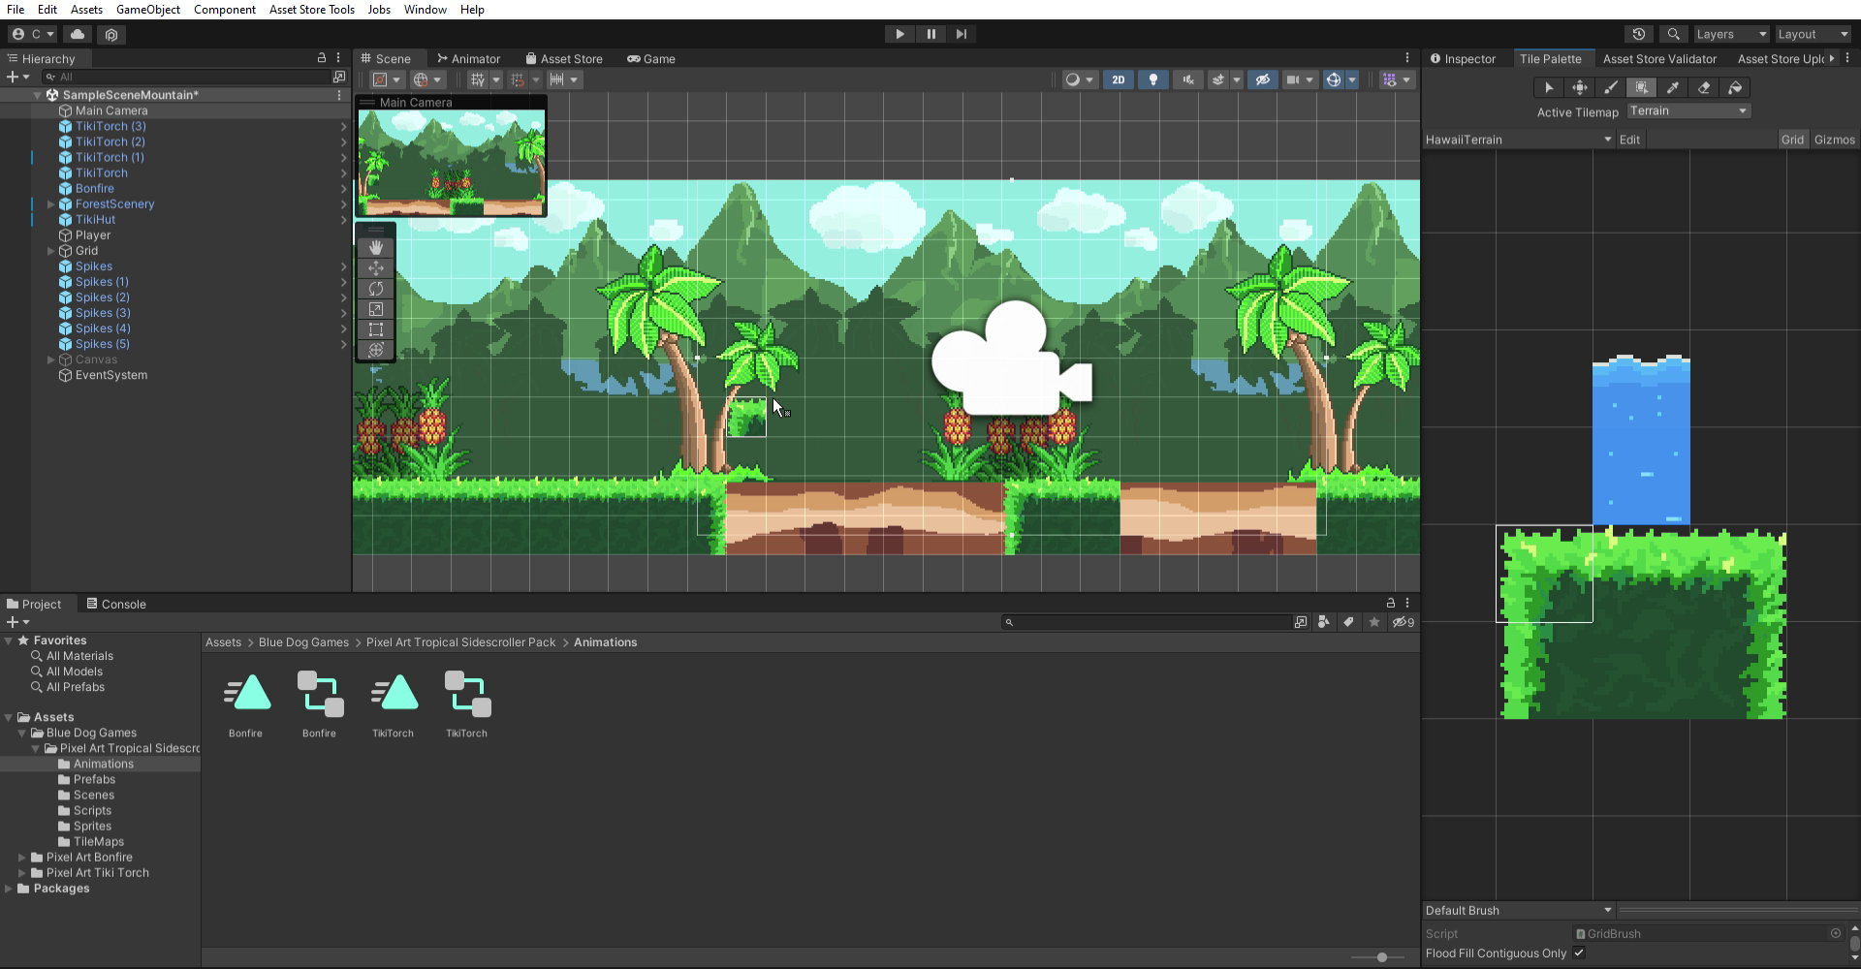
Task: Toggle scene visibility hidden-eye button
Action: click(1262, 79)
